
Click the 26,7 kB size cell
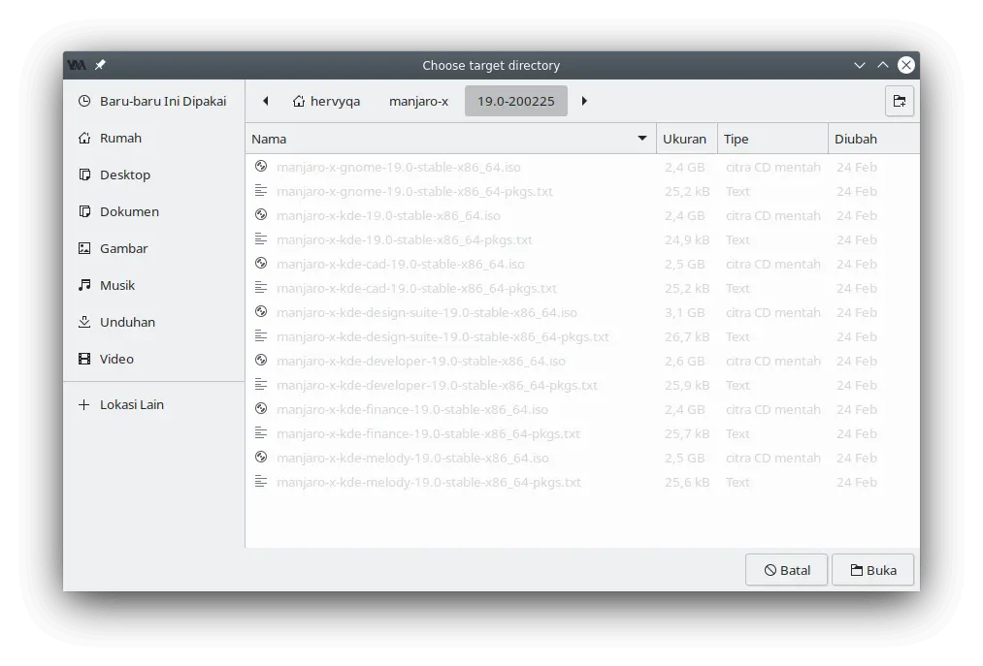point(687,336)
